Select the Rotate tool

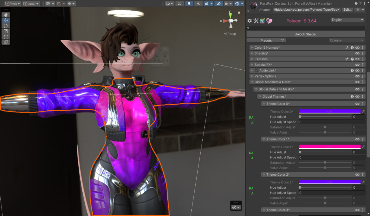pyautogui.click(x=5, y=26)
